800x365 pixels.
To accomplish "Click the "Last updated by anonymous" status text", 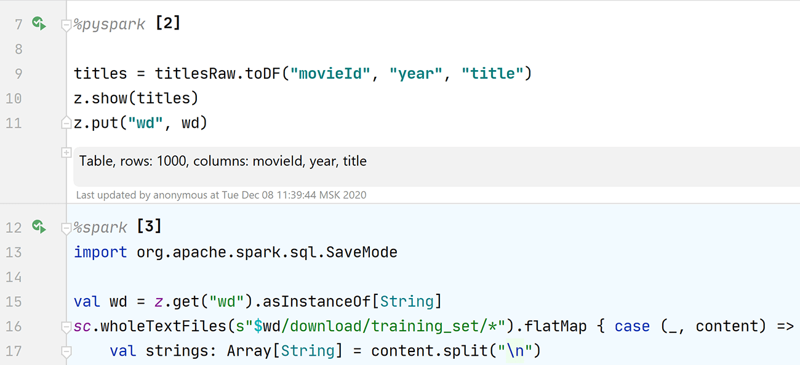I will tap(221, 195).
